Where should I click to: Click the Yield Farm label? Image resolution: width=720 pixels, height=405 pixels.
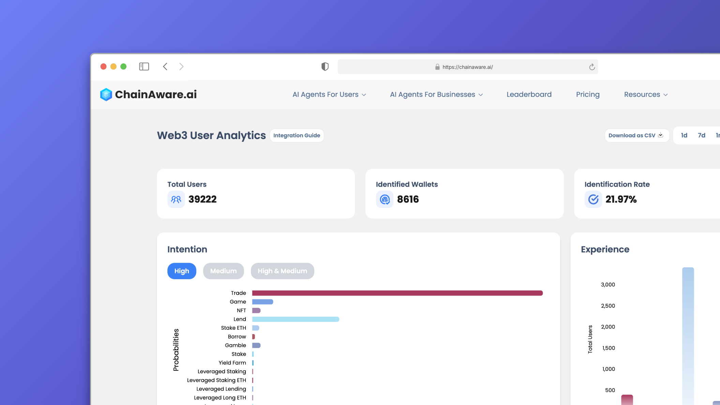pyautogui.click(x=232, y=363)
